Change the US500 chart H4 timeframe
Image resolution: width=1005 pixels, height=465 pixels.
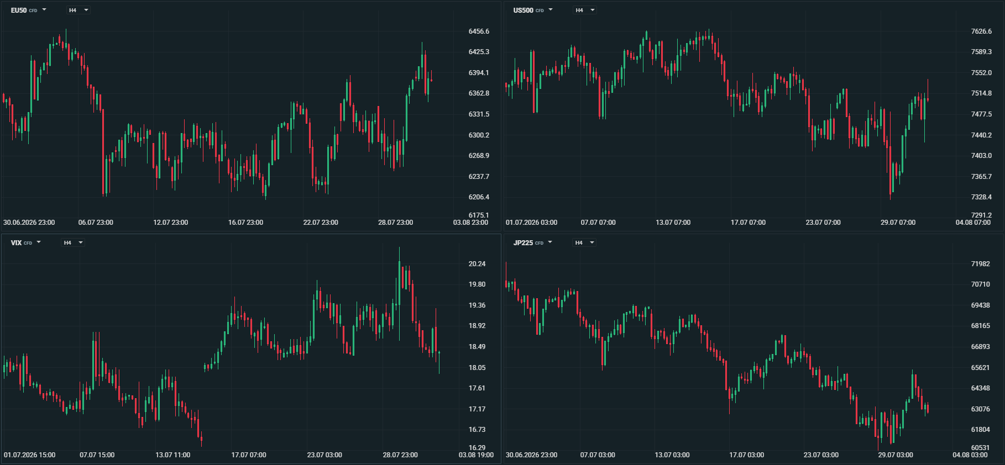point(585,10)
